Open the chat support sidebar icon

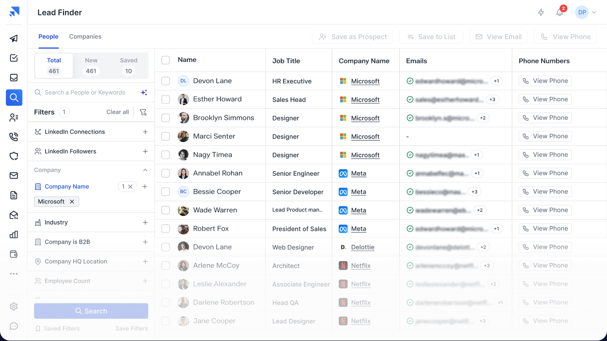click(x=14, y=326)
